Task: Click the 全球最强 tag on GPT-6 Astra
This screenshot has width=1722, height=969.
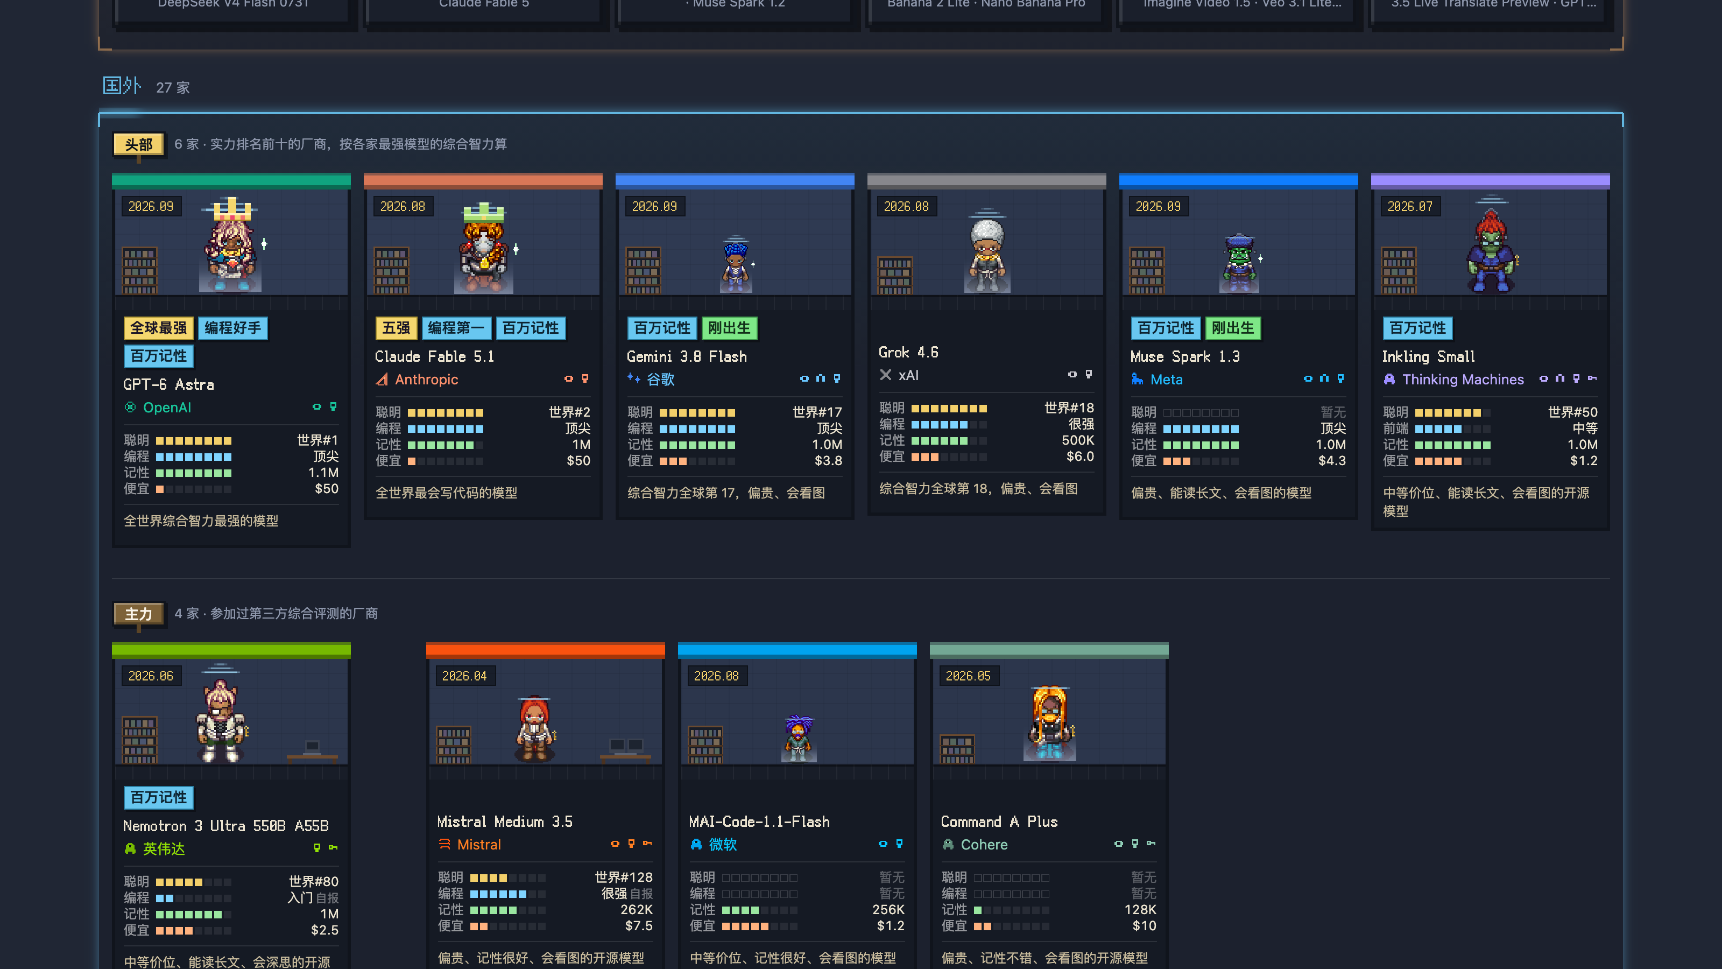Action: [158, 328]
